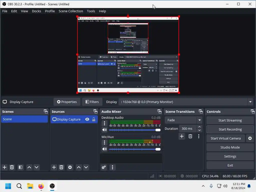The image size is (256, 192).
Task: Open File Explorer from taskbar
Action: click(x=30, y=186)
